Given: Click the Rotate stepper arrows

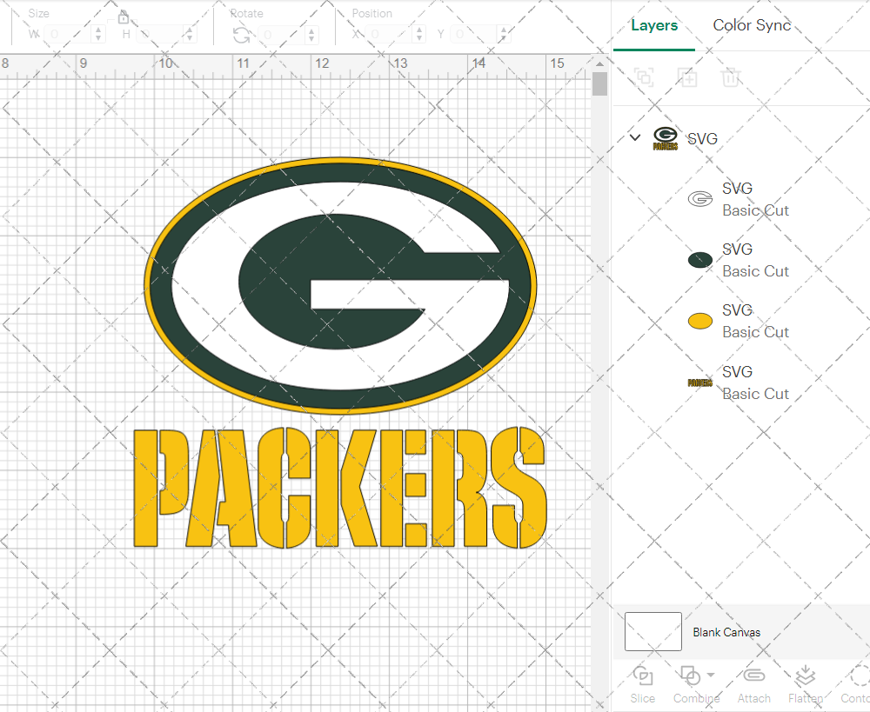Looking at the screenshot, I should point(311,35).
